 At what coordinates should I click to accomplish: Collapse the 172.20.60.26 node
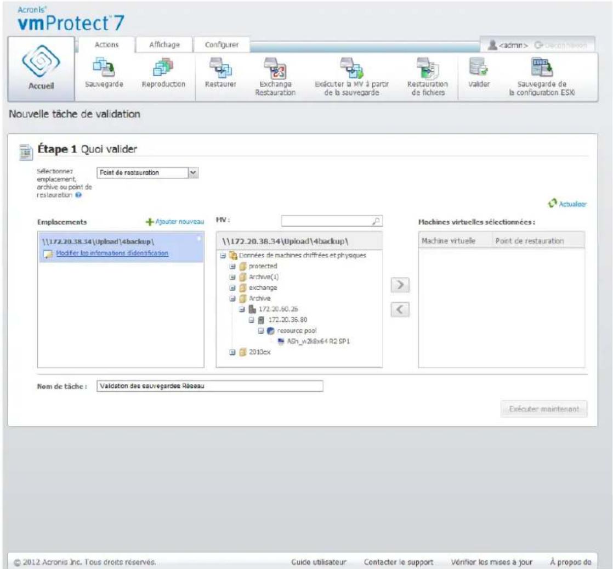tap(242, 309)
